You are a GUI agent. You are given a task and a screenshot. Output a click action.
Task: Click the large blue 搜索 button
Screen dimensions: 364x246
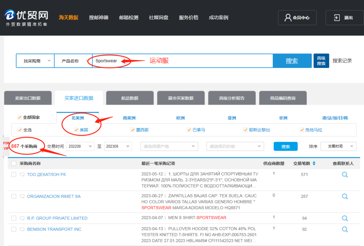(x=292, y=61)
